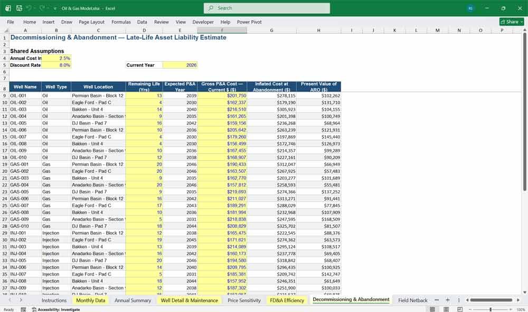Click the Save icon in Quick Access Toolbar
Screen dimensions: 528x312
(19, 8)
